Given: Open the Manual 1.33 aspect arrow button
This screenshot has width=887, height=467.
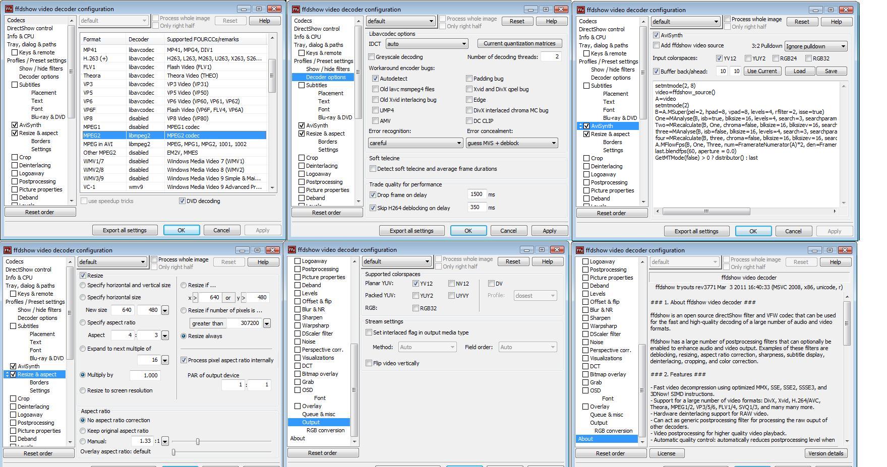Looking at the screenshot, I should tap(165, 441).
